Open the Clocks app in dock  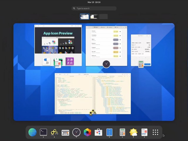click(x=76, y=132)
